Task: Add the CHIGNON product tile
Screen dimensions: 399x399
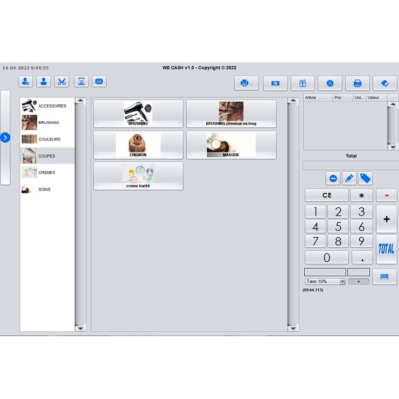Action: (x=138, y=145)
